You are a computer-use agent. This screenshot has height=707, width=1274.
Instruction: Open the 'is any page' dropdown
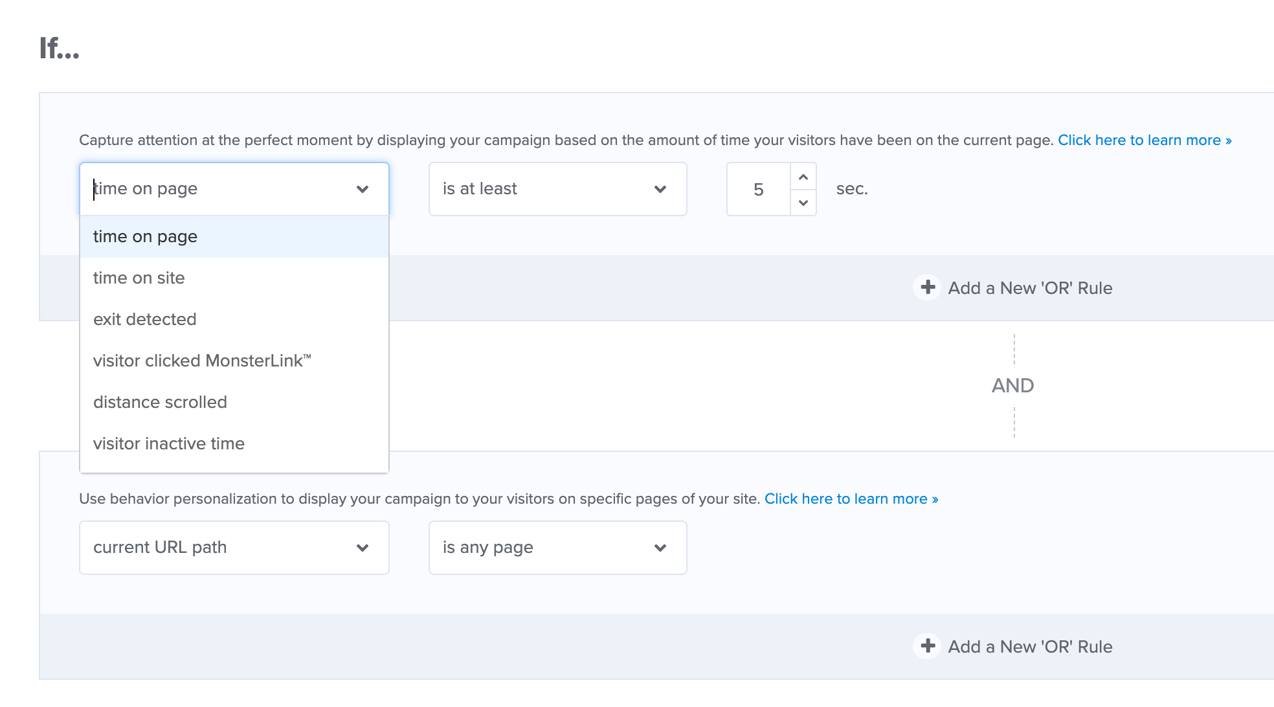coord(557,548)
